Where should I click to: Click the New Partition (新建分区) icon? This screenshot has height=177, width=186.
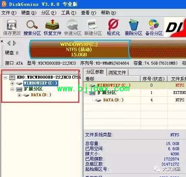(x=93, y=28)
